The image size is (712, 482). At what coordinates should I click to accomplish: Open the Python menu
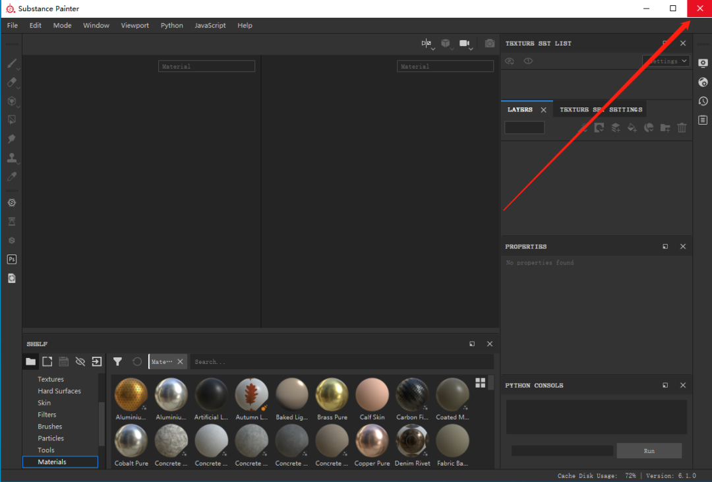(x=171, y=26)
